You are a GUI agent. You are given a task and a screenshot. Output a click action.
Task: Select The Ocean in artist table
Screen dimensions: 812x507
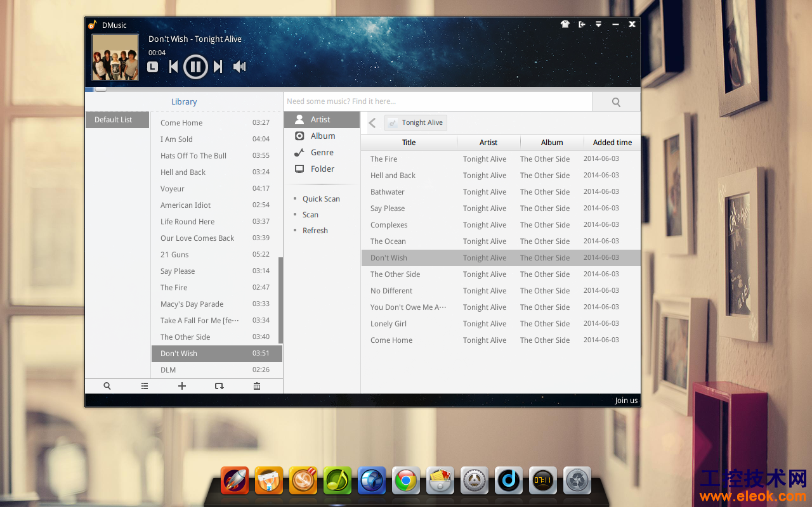501,241
